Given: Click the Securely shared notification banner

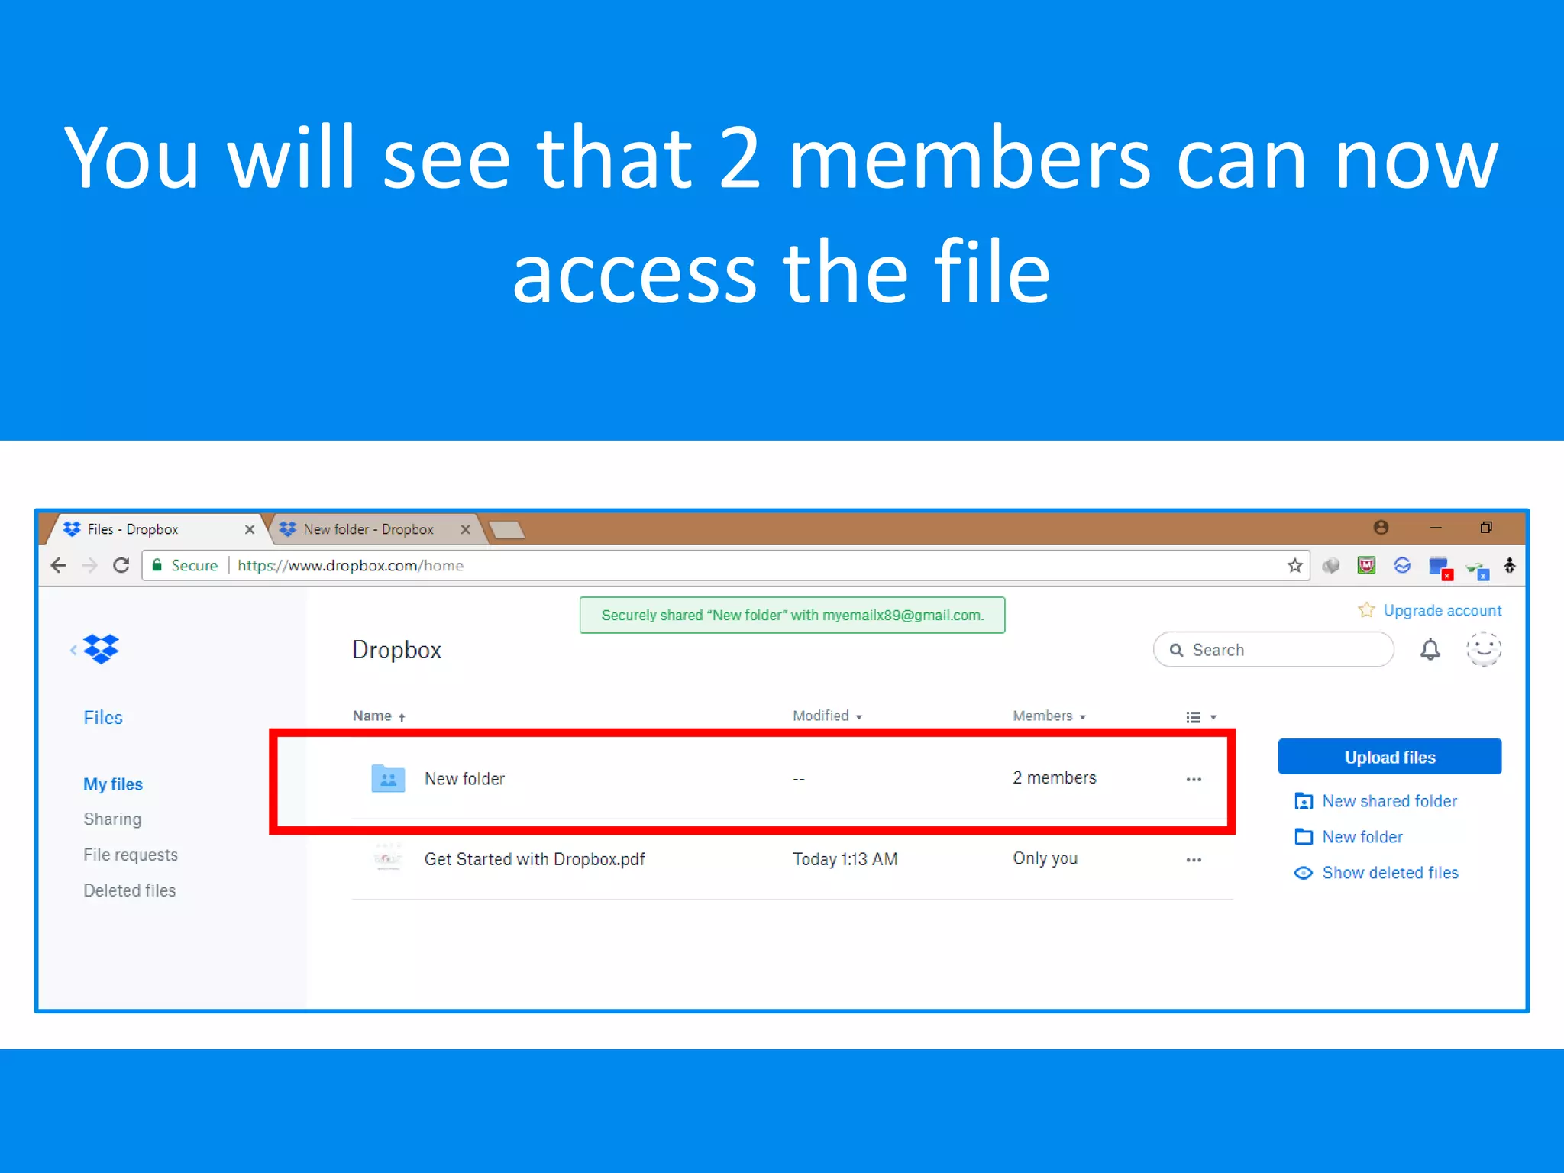Looking at the screenshot, I should [x=792, y=616].
